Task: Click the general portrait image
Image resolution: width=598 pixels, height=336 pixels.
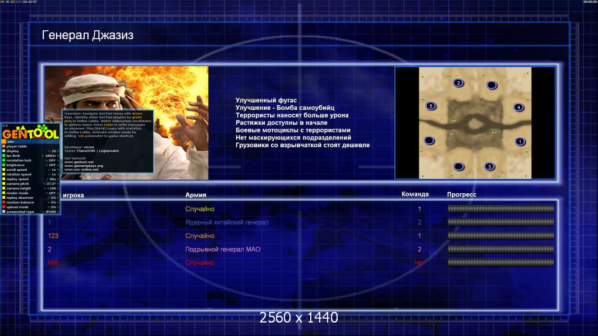Action: (127, 123)
